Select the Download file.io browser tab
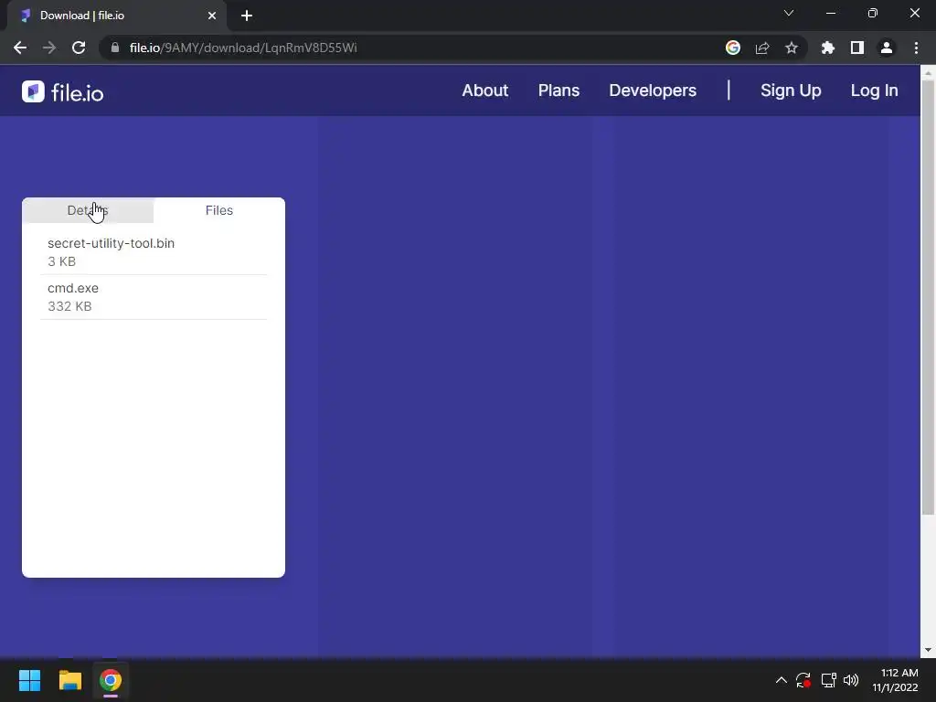The height and width of the screenshot is (702, 936). click(x=116, y=16)
